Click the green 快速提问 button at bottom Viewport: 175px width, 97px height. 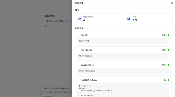pyautogui.click(x=47, y=96)
